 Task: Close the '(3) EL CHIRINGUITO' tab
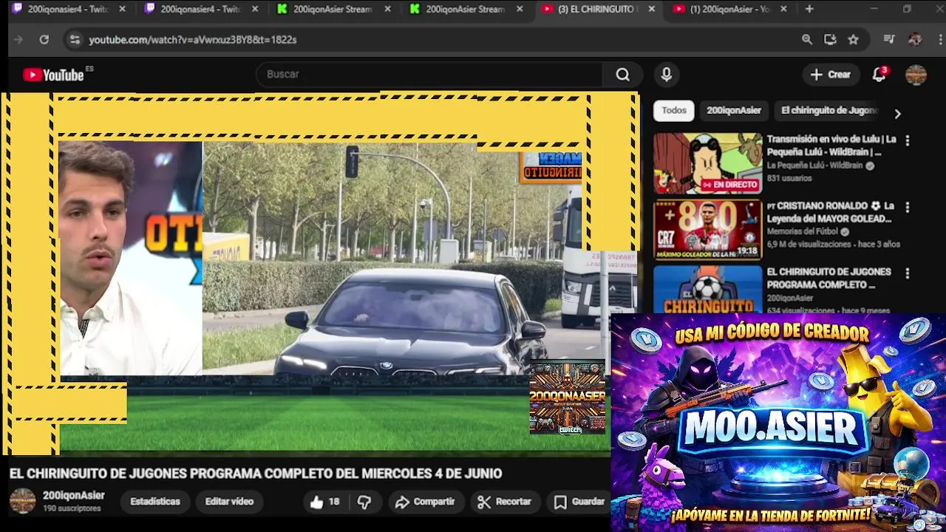[651, 9]
